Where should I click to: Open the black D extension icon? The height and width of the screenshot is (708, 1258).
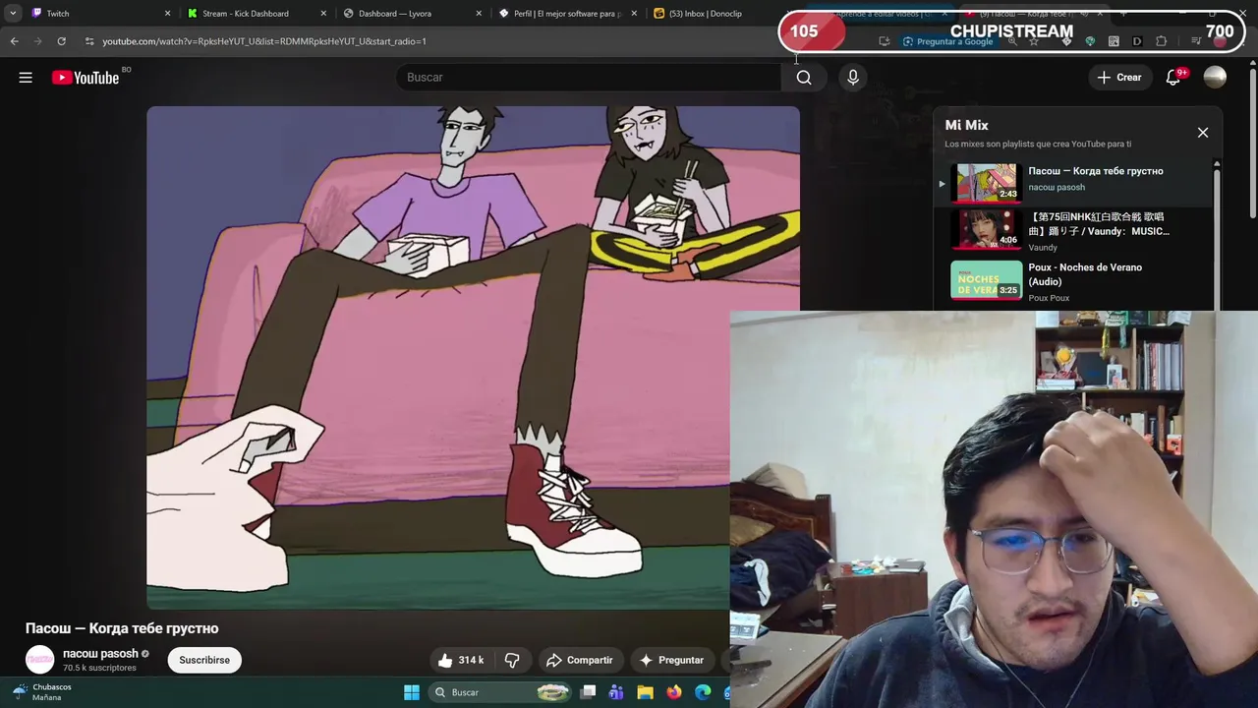[x=1137, y=41]
